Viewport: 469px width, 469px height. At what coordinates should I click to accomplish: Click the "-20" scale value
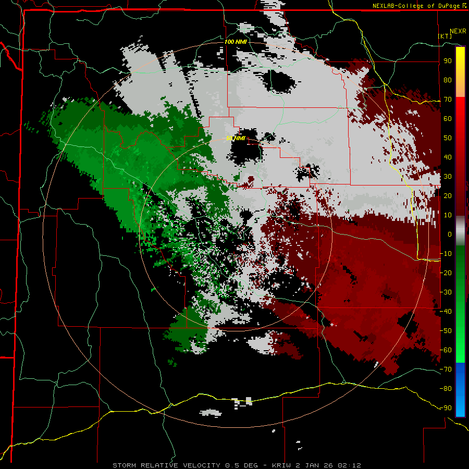tap(446, 273)
